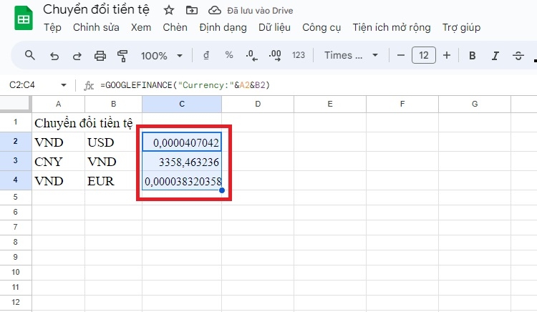The width and height of the screenshot is (537, 312).
Task: Click the name box showing C2:C4
Action: [x=22, y=85]
